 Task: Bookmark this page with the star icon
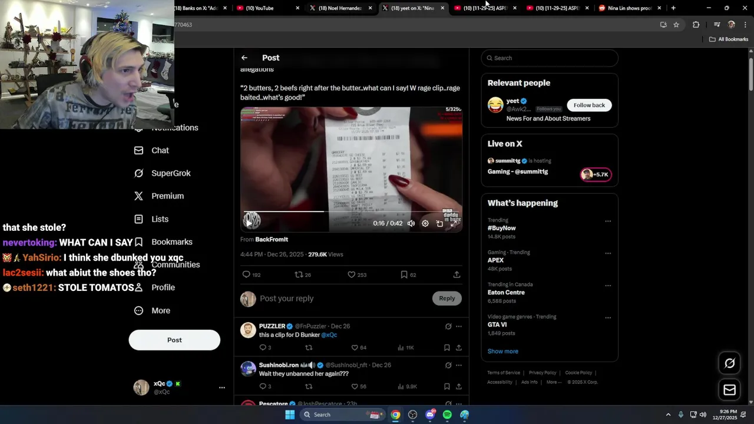676,25
